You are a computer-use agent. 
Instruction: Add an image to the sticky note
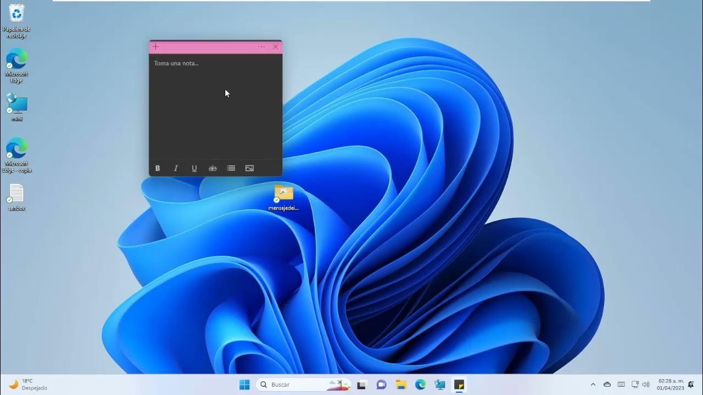pos(249,168)
